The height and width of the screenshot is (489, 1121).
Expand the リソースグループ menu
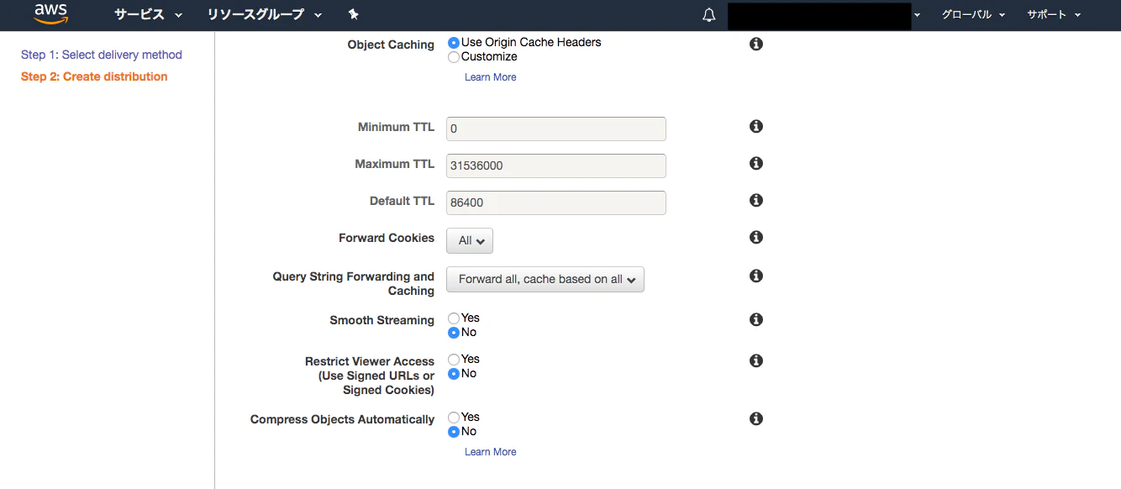coord(265,15)
